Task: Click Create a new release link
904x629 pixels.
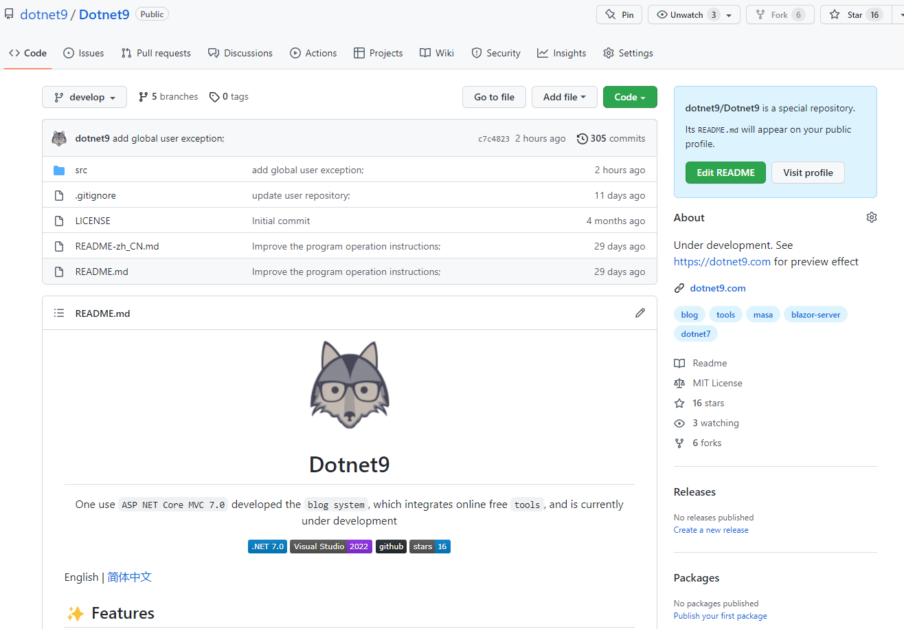Action: 711,530
